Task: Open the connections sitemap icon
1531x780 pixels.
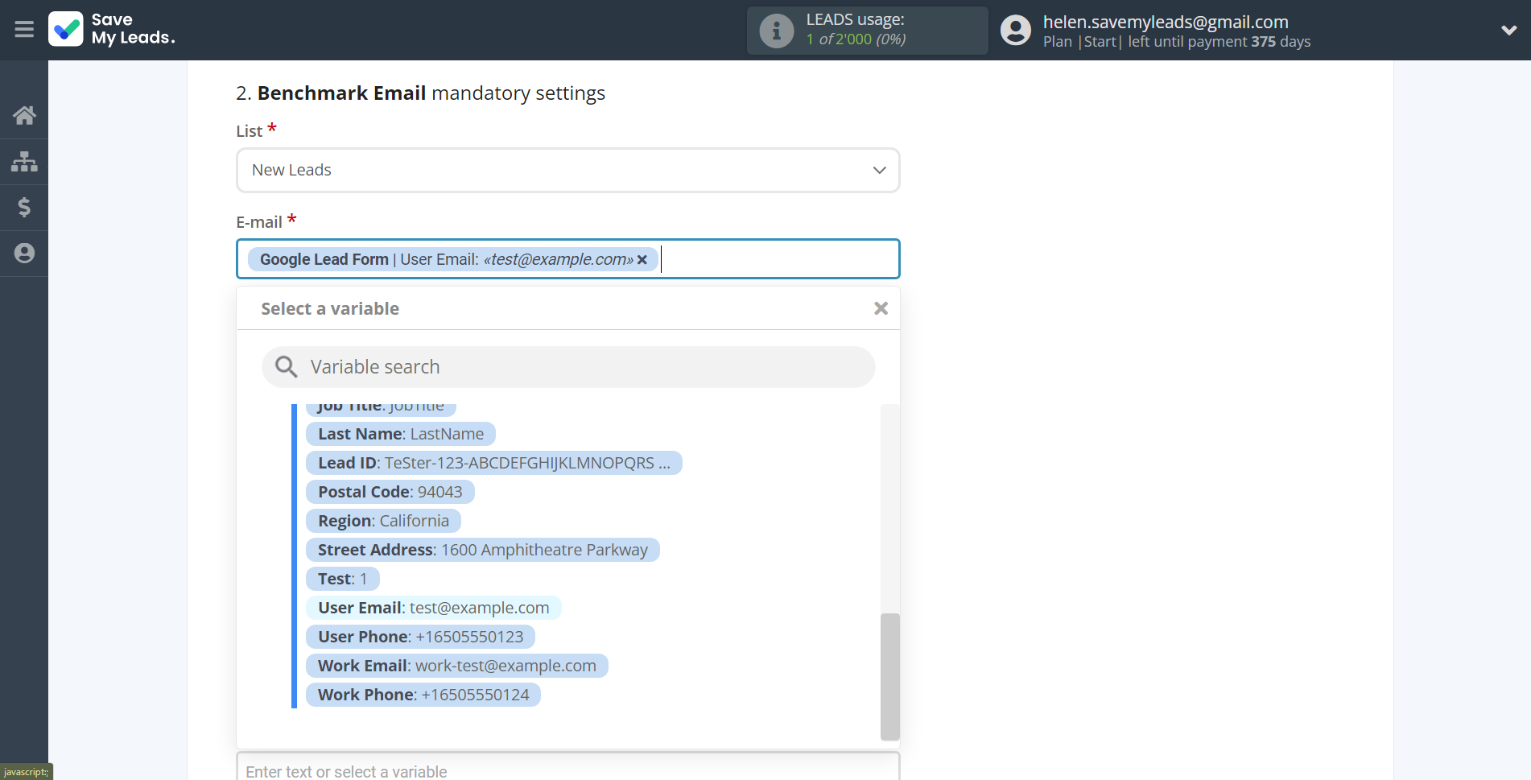Action: (x=24, y=162)
